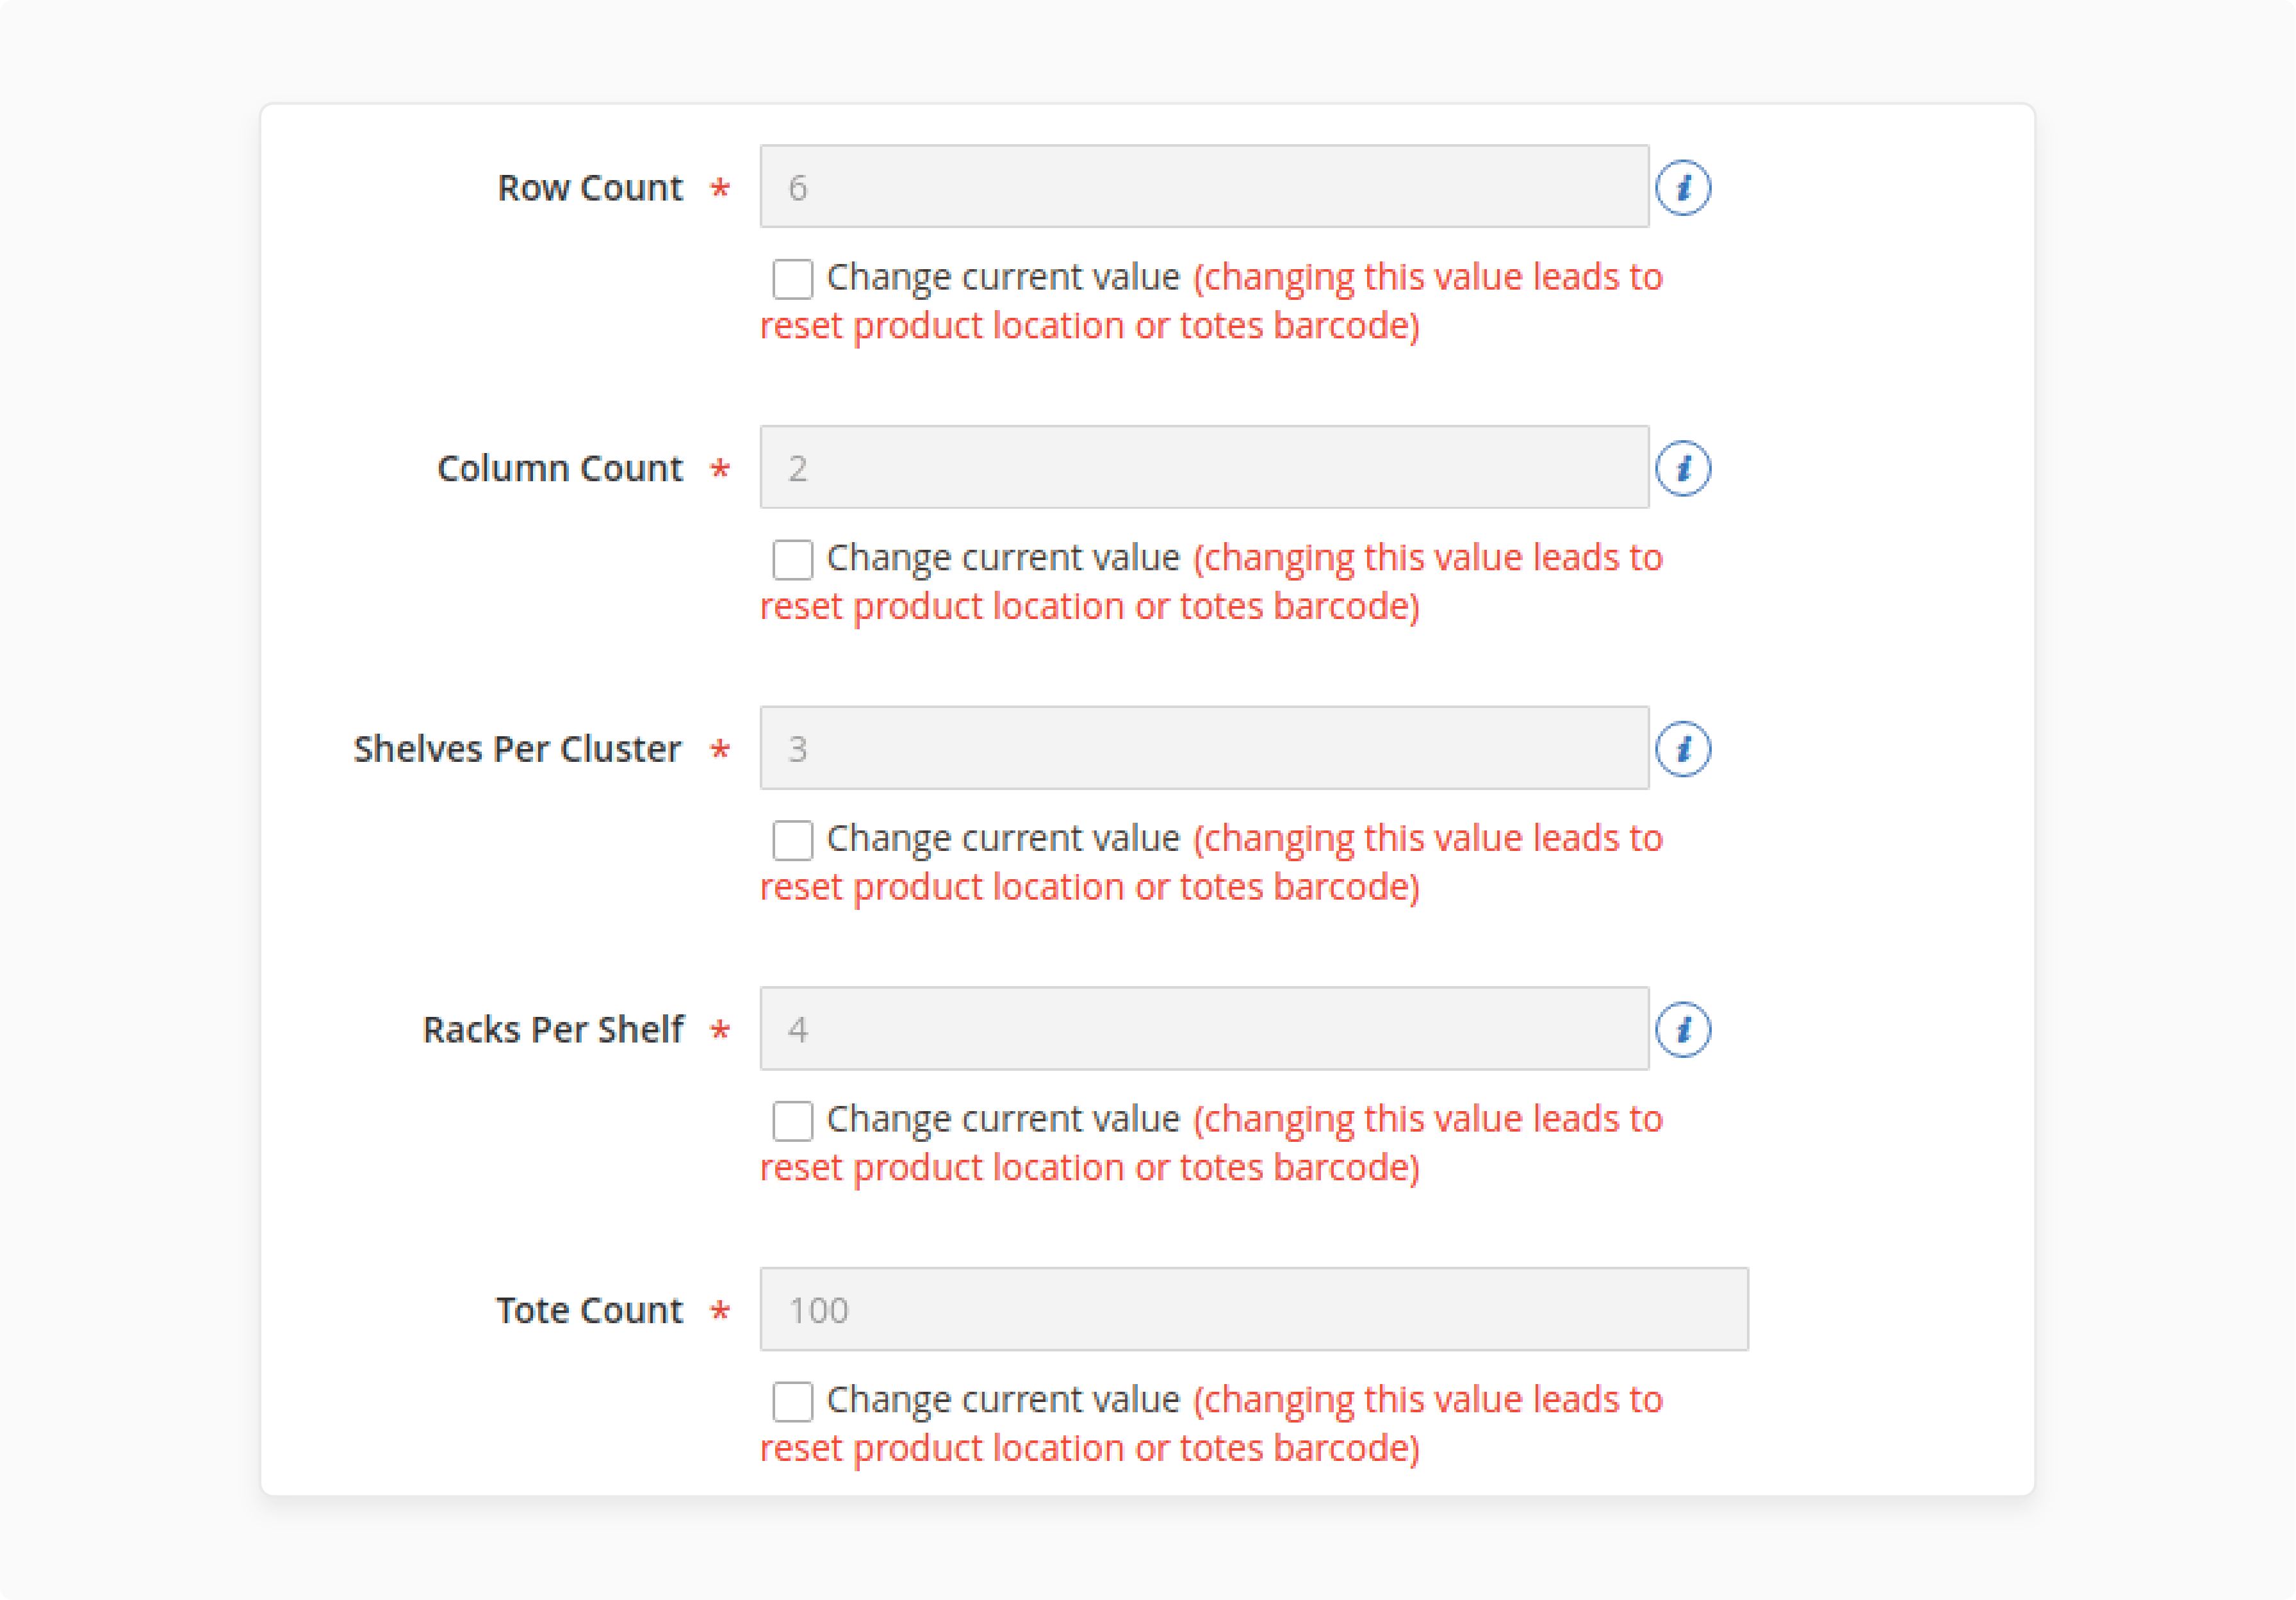This screenshot has width=2296, height=1600.
Task: Toggle Change current value under Racks Per Shelf
Action: (792, 1121)
